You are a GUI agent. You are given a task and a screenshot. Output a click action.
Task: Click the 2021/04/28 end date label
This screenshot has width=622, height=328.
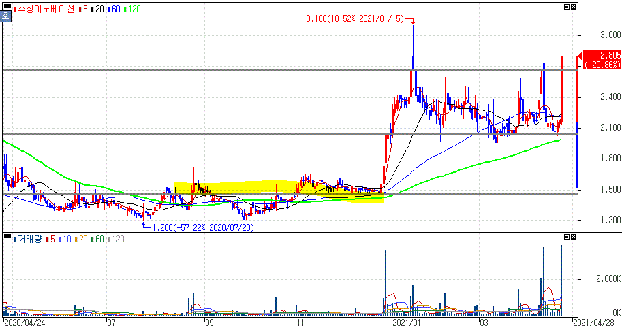pos(593,323)
